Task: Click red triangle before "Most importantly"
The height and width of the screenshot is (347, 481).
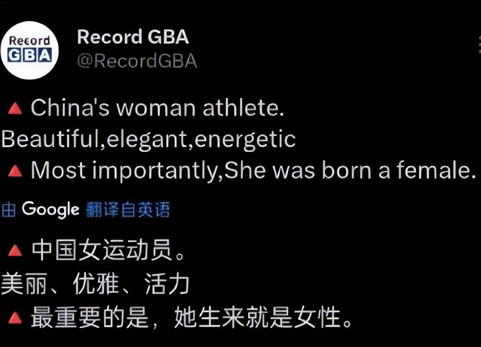Action: point(15,171)
